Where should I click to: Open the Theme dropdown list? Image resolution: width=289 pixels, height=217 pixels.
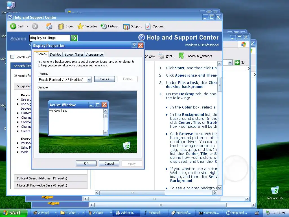pos(89,80)
